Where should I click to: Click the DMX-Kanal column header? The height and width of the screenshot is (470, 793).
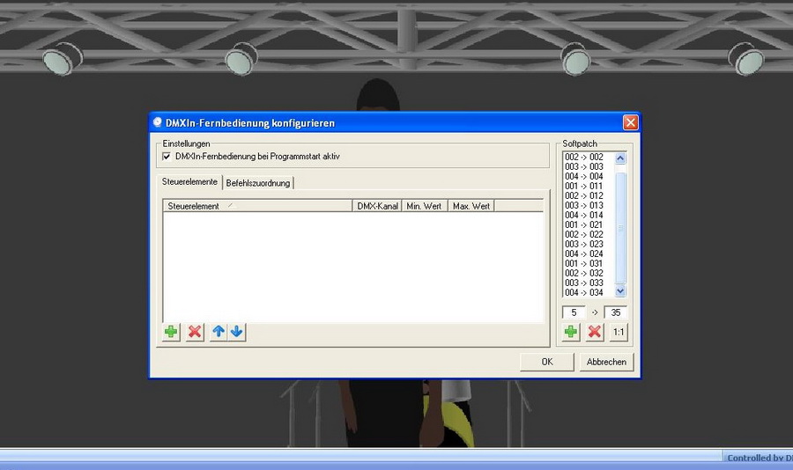pyautogui.click(x=376, y=206)
